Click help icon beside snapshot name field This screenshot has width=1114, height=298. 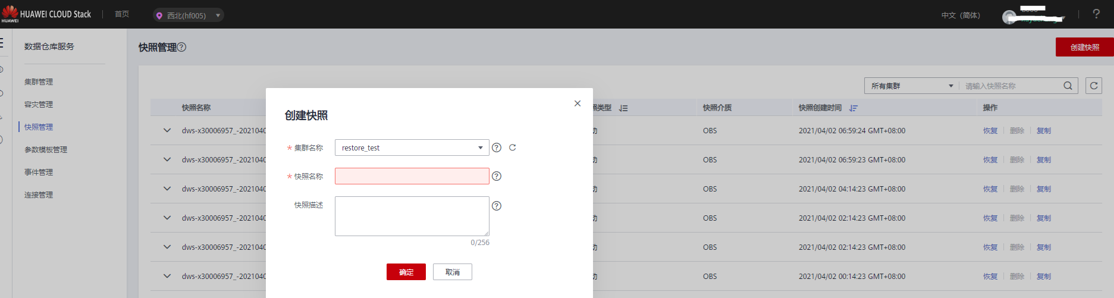(x=497, y=176)
